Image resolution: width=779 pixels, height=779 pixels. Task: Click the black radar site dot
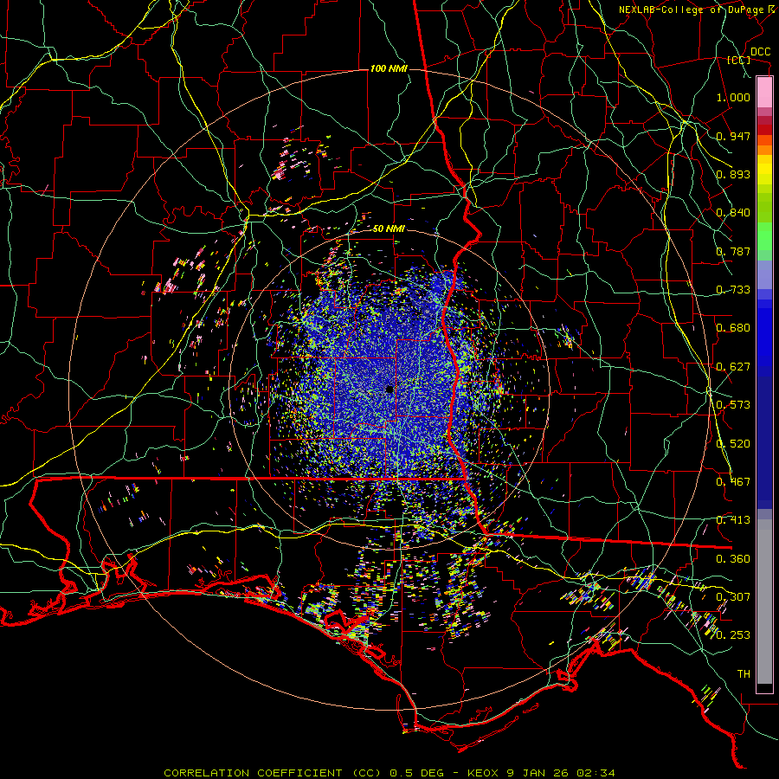tap(389, 389)
